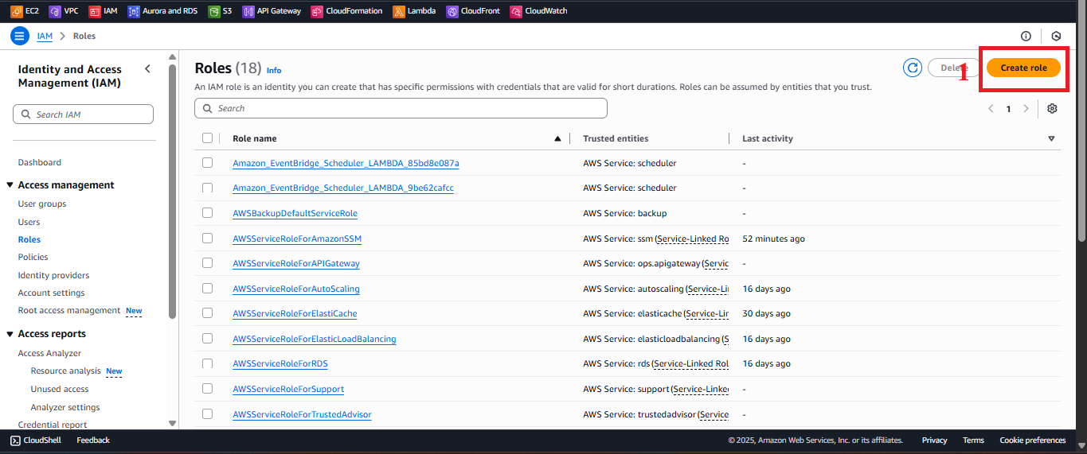
Task: Open CloudFormation shortcut
Action: [x=346, y=11]
